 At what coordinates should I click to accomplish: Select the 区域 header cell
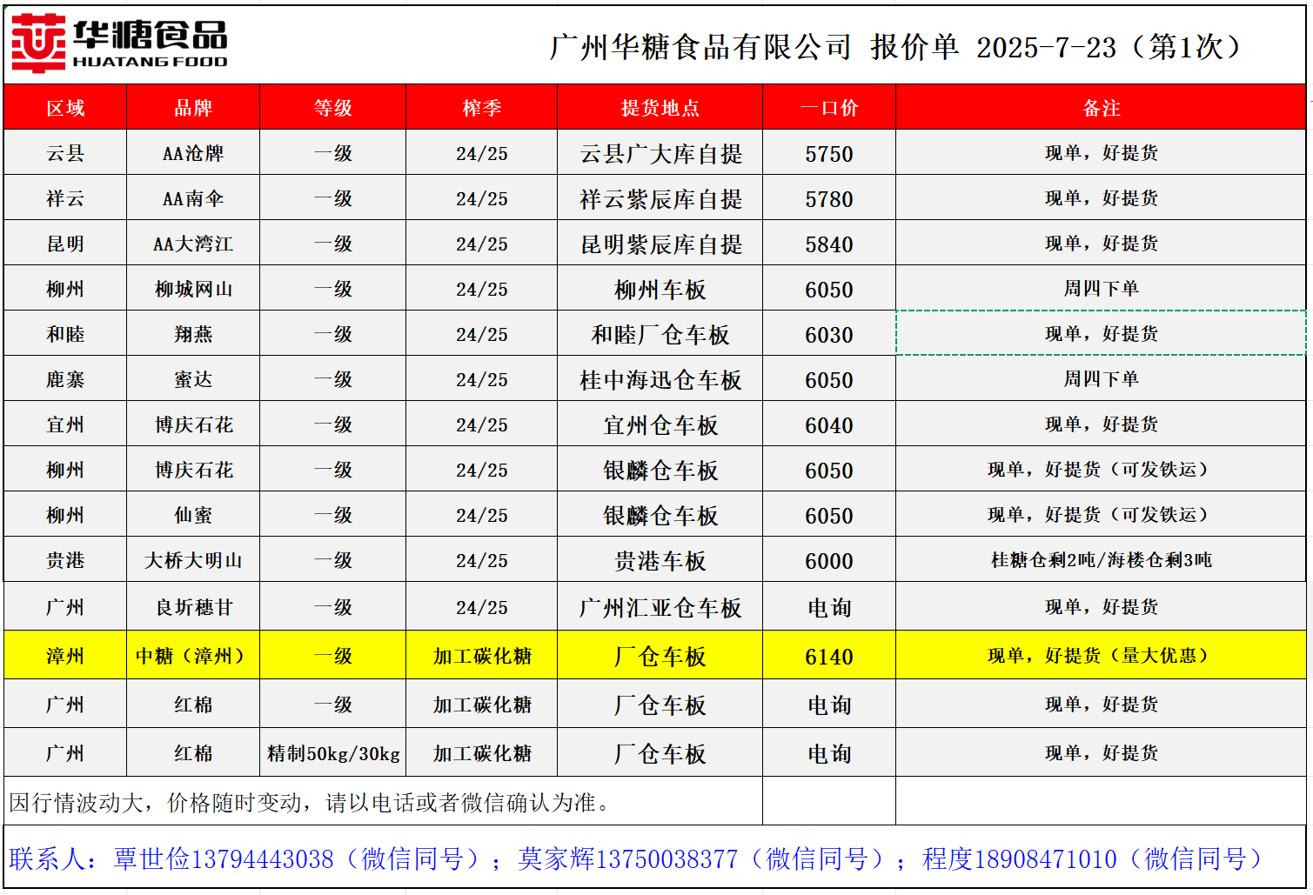coord(65,108)
